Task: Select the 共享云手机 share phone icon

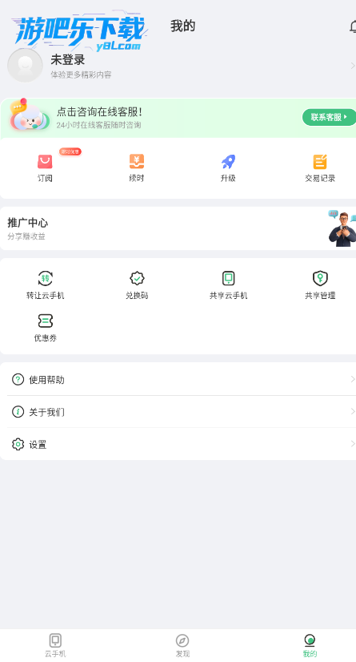Action: tap(228, 278)
